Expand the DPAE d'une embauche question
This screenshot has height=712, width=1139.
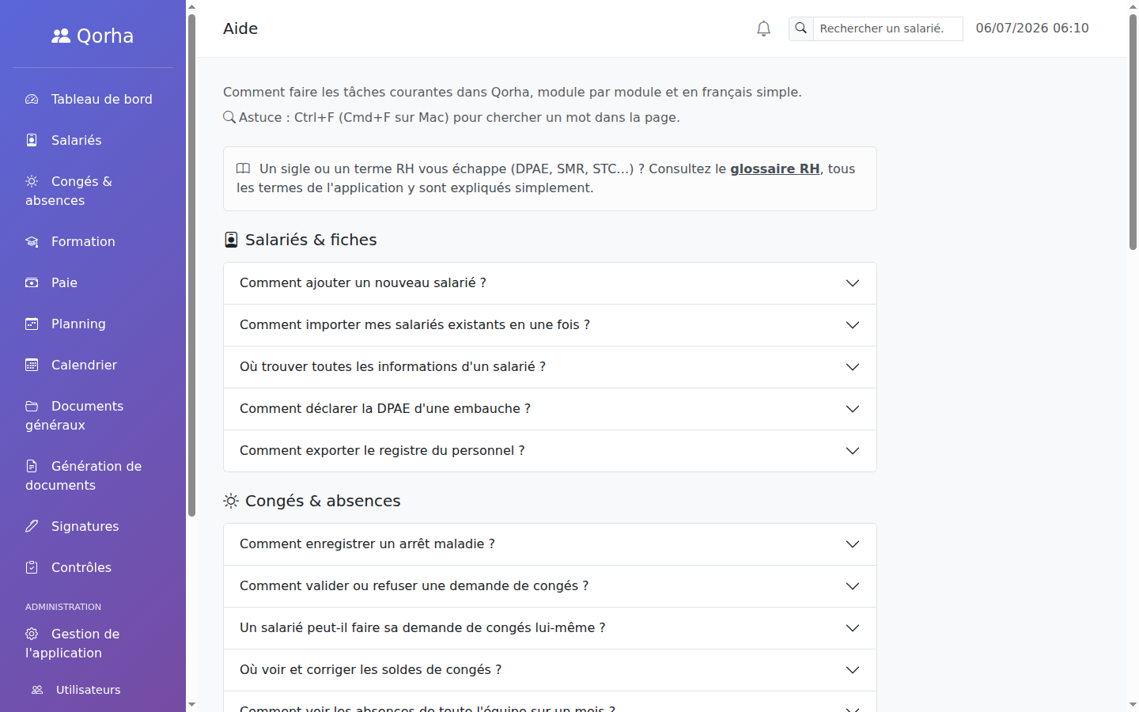point(550,409)
